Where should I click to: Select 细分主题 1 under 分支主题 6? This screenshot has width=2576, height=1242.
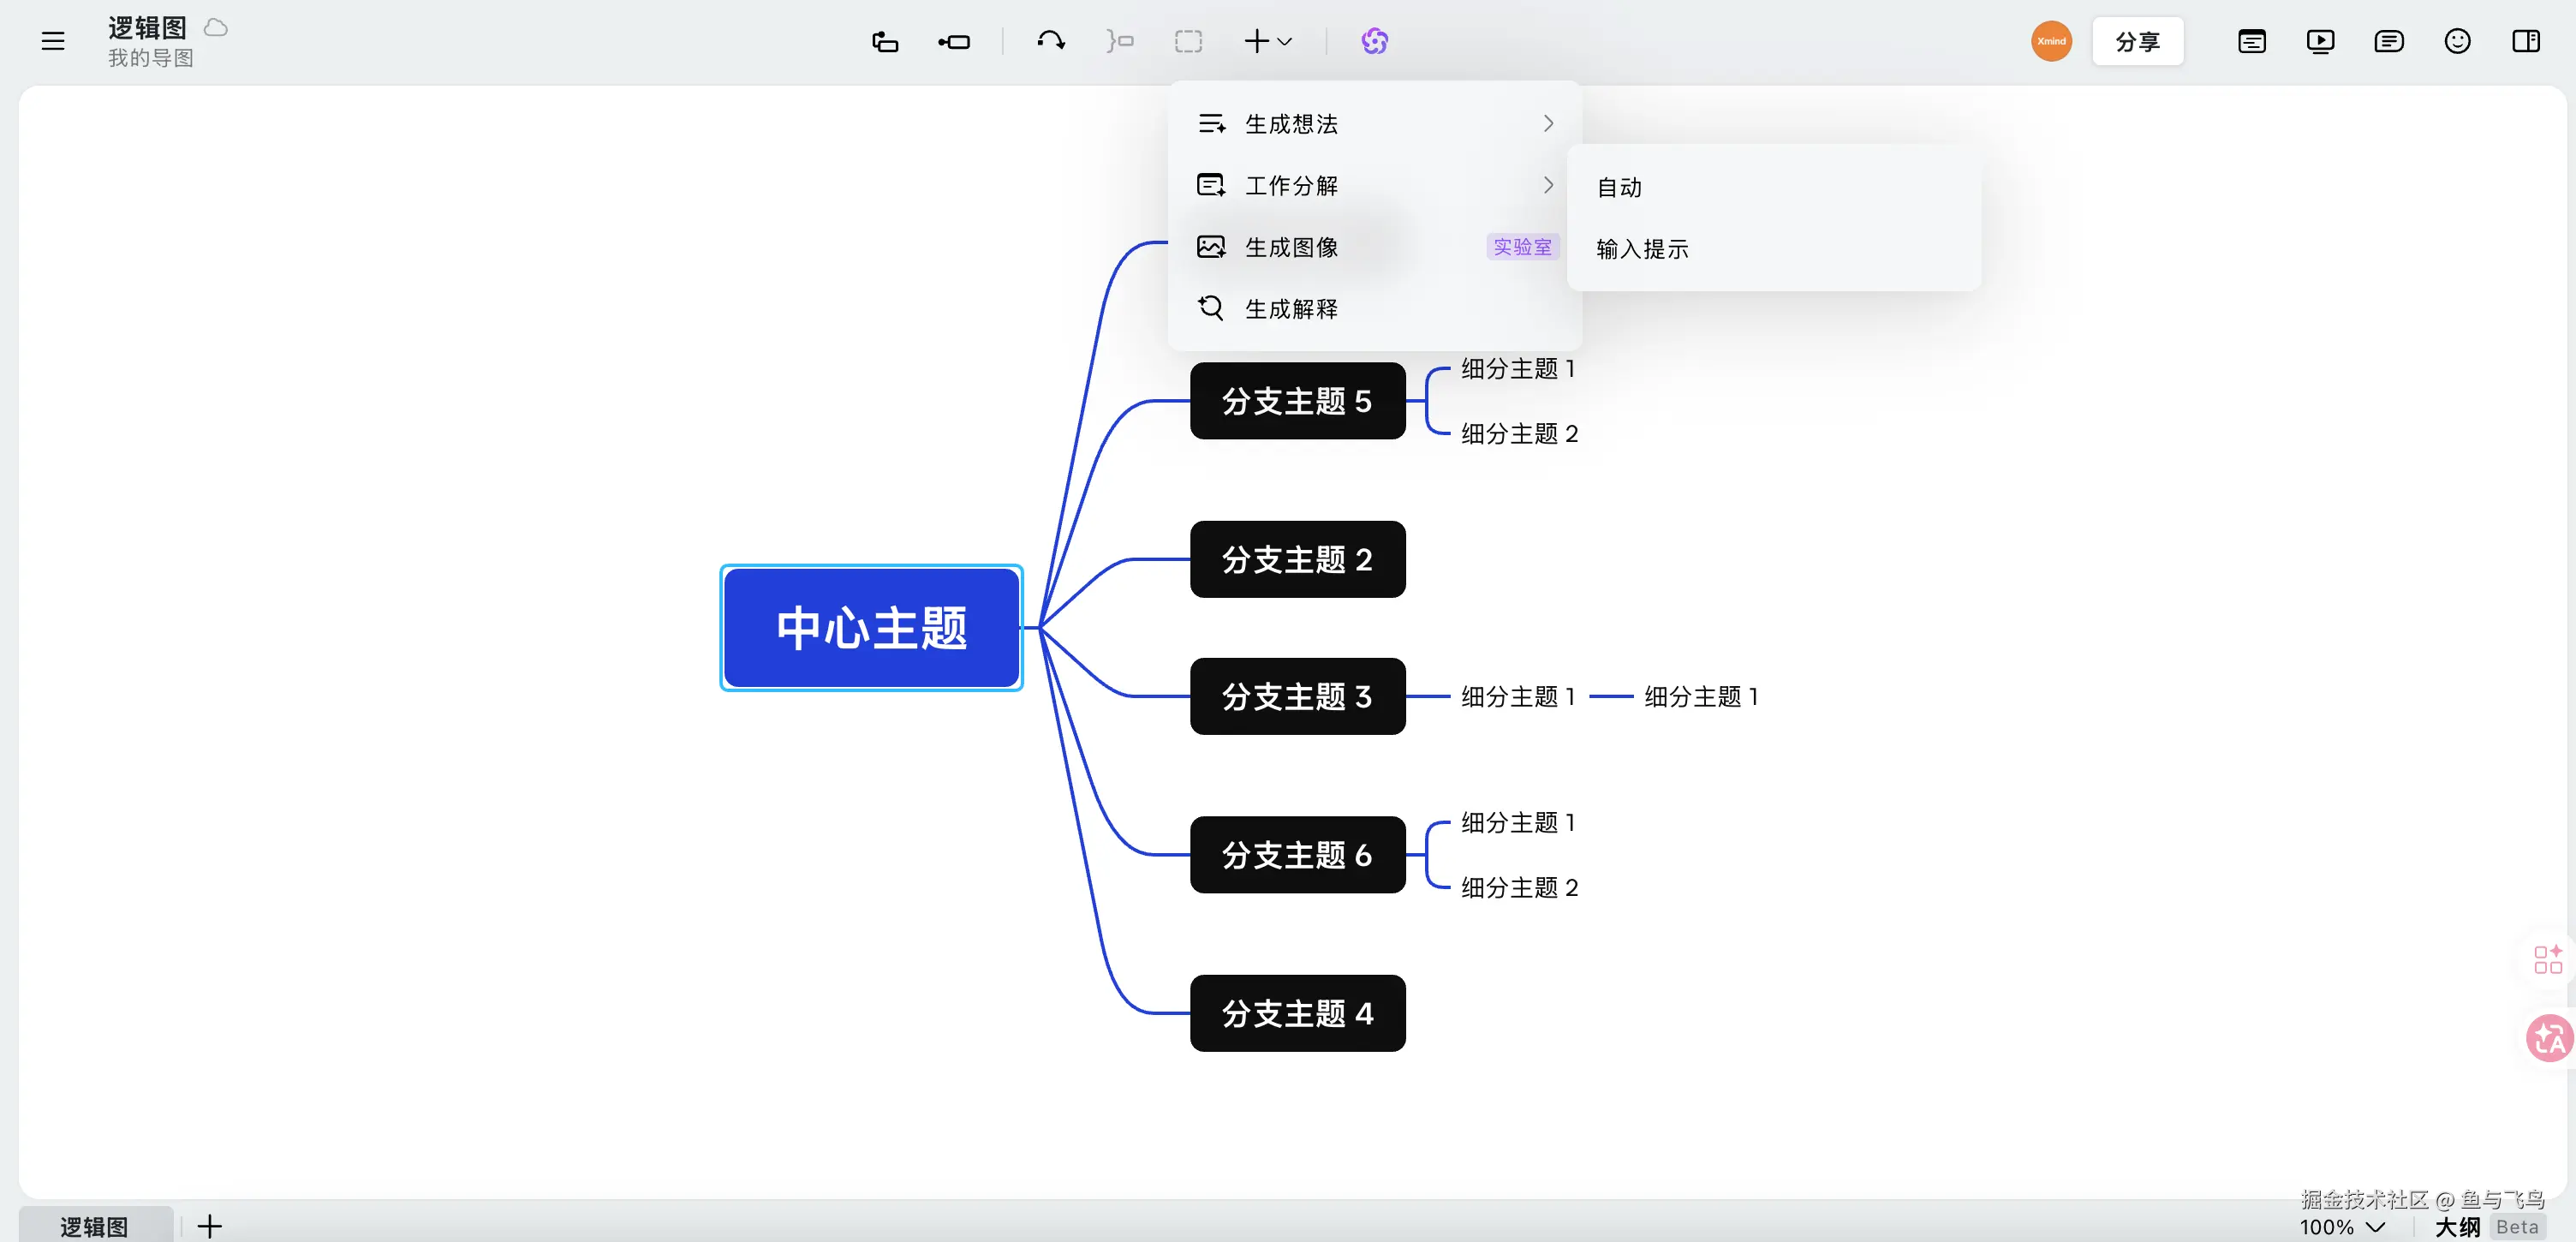point(1518,823)
